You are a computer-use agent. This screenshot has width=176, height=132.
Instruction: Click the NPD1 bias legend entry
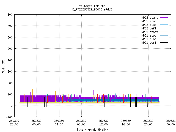click(149, 39)
